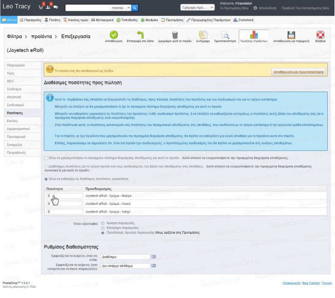Select the Πληροφορία product tab
Screen dimensions: 335x298
23,65
